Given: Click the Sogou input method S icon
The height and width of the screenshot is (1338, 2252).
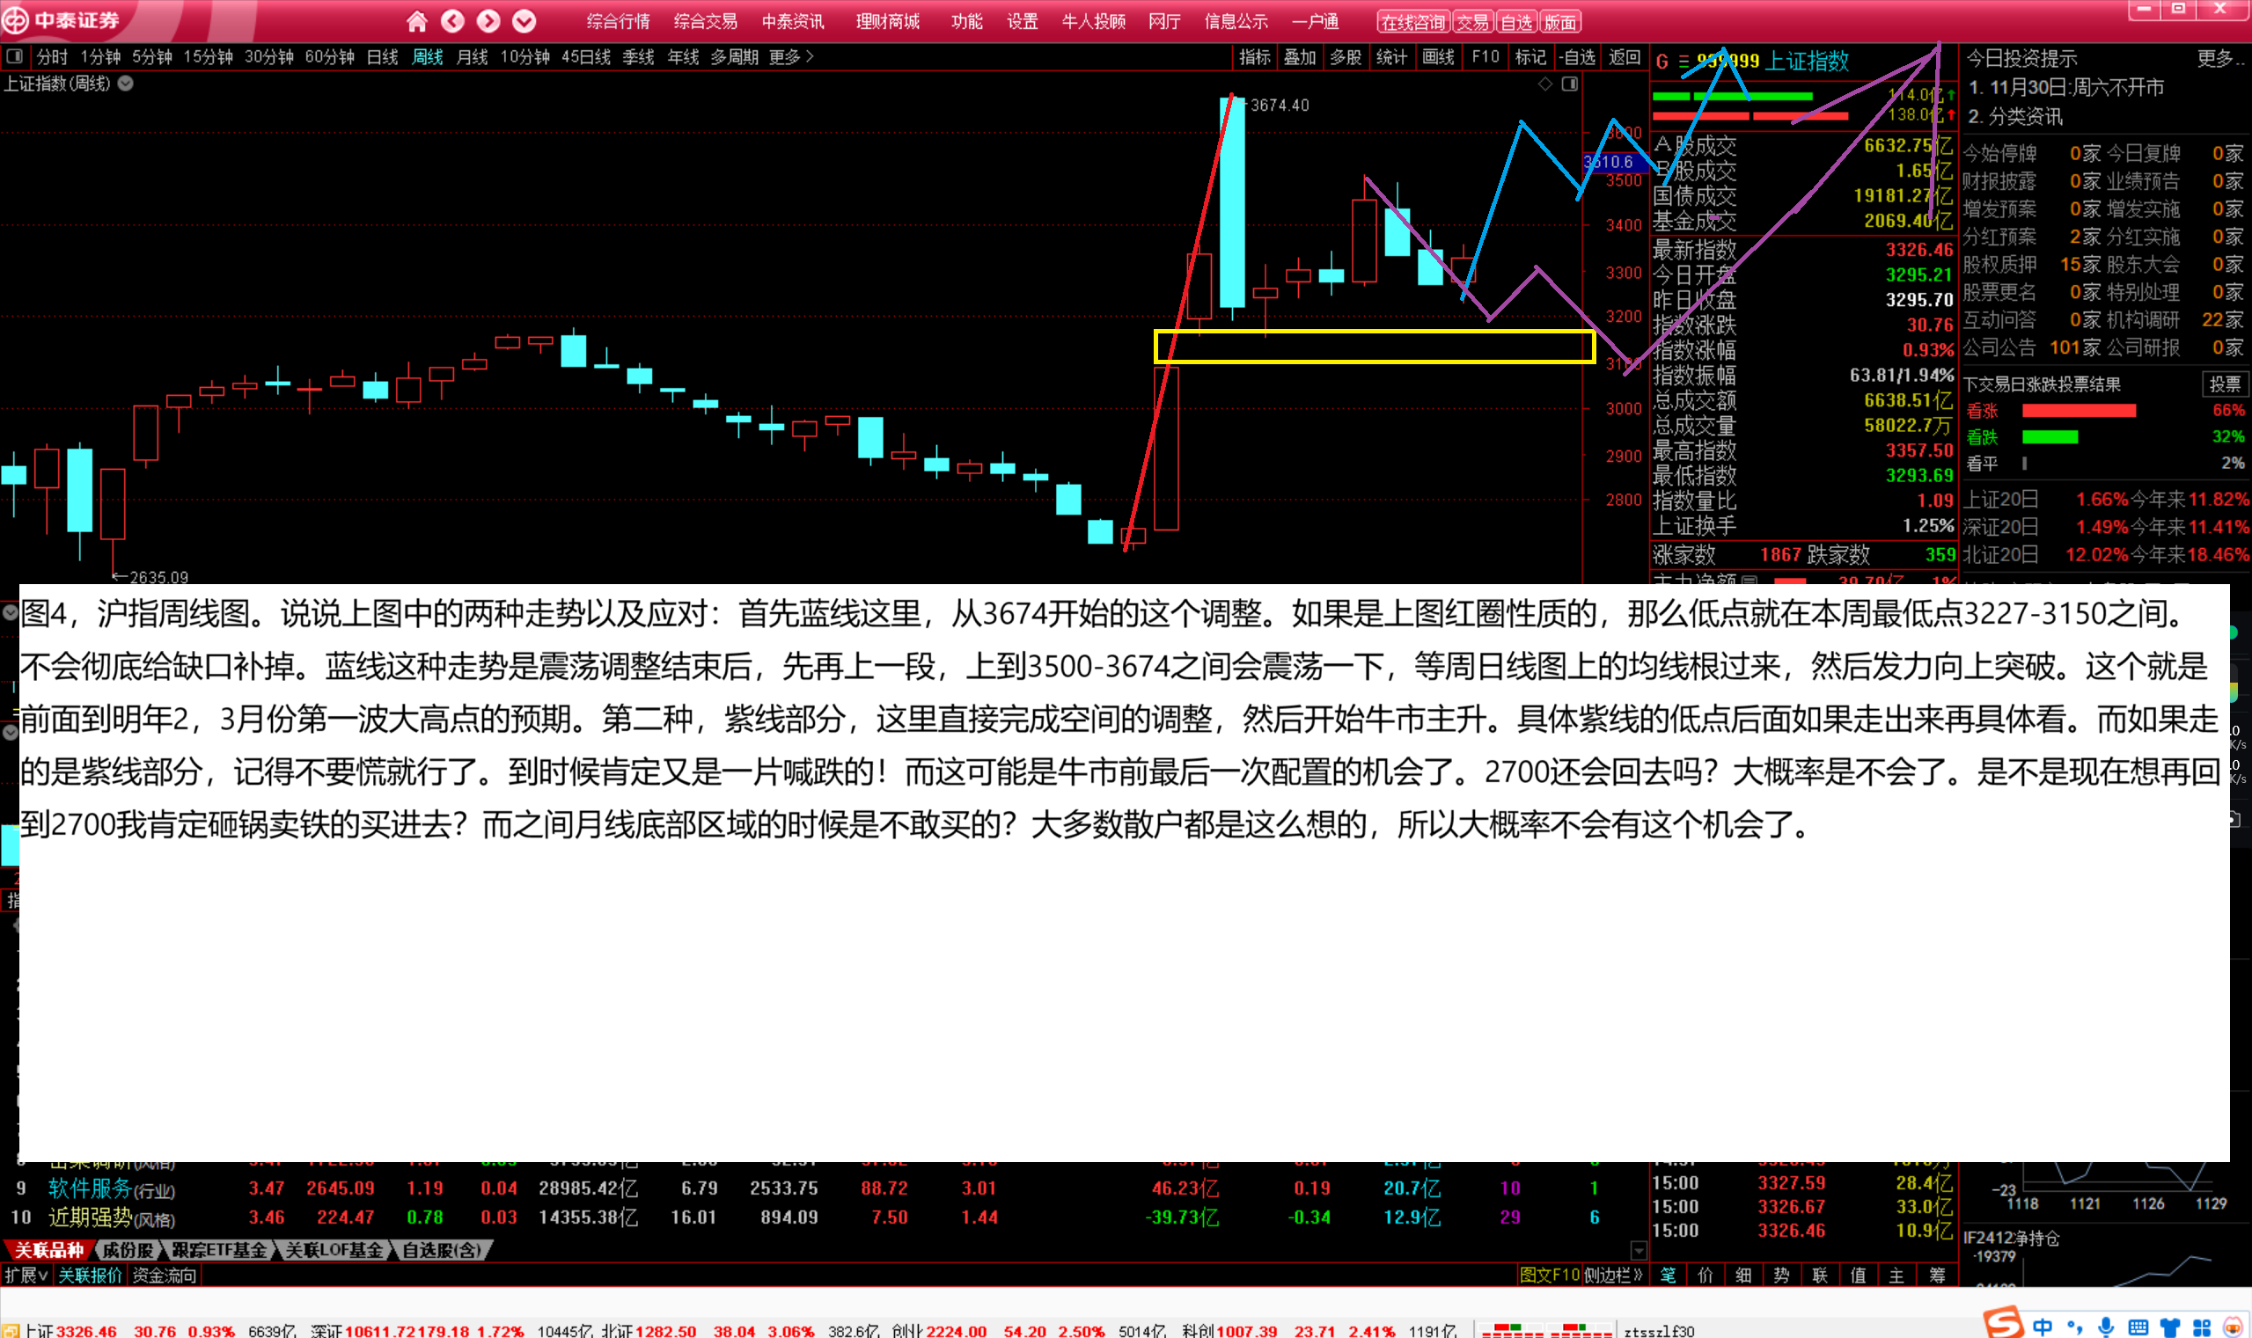Looking at the screenshot, I should 2004,1324.
